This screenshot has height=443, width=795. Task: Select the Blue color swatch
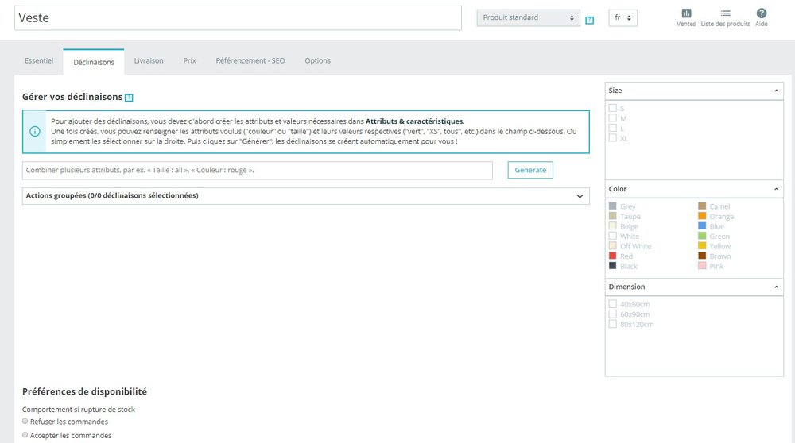pos(702,226)
